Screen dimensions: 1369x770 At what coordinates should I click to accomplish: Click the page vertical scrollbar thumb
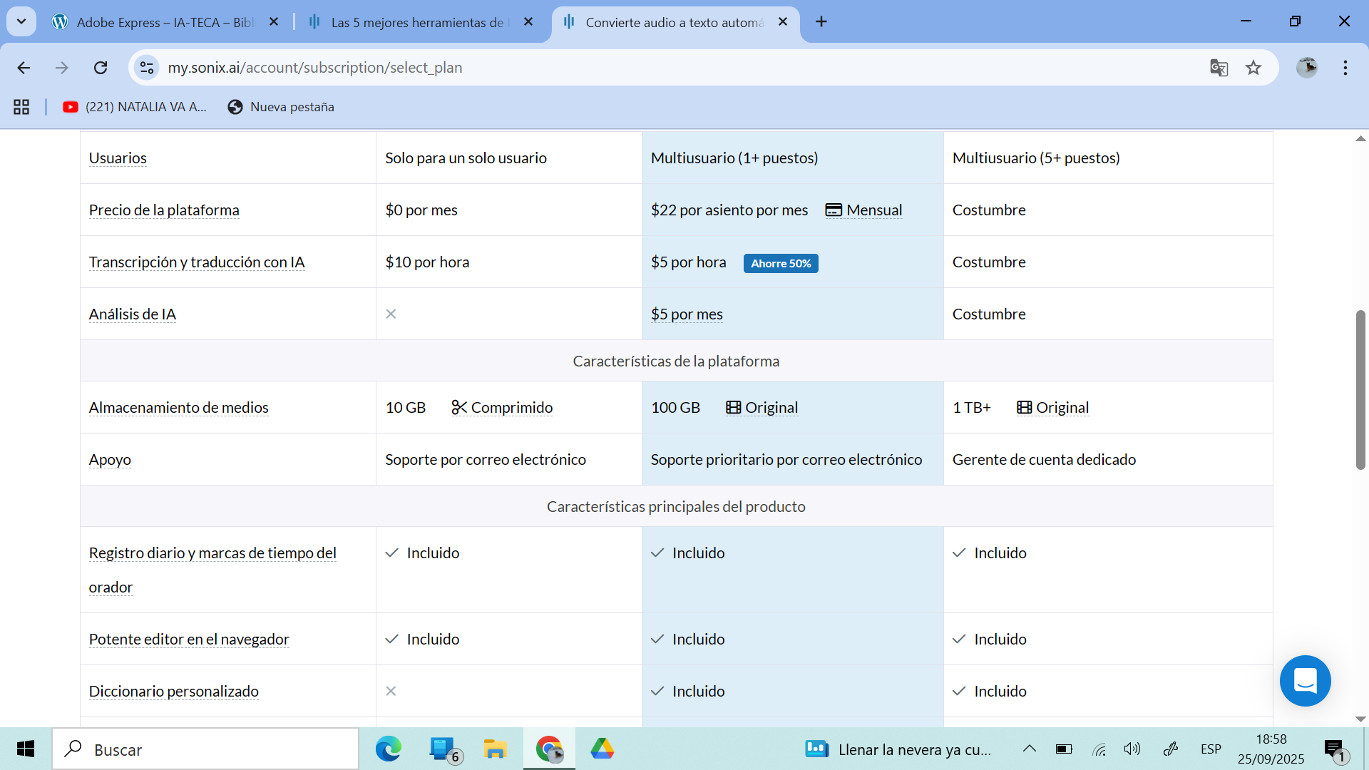(1360, 389)
